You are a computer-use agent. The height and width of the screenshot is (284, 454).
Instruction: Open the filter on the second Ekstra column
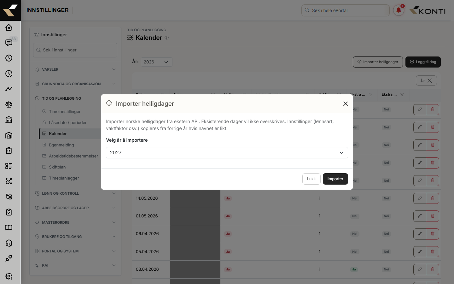point(402,95)
